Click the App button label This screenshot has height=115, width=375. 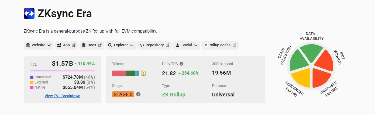67,45
